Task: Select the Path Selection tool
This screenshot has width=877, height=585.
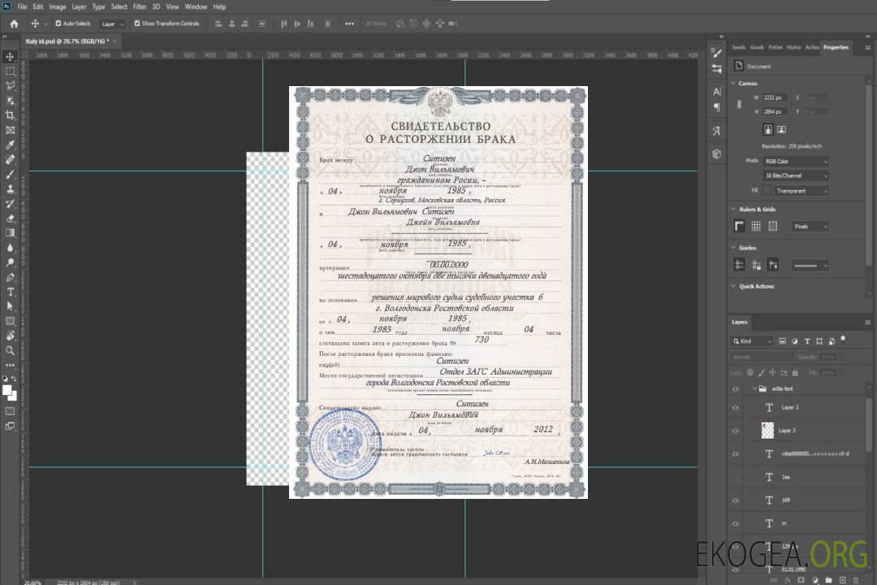Action: (x=10, y=306)
